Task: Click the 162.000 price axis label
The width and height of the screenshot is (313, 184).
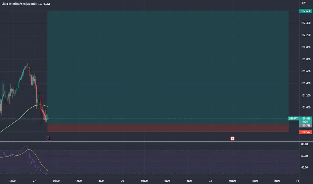Action: point(306,47)
